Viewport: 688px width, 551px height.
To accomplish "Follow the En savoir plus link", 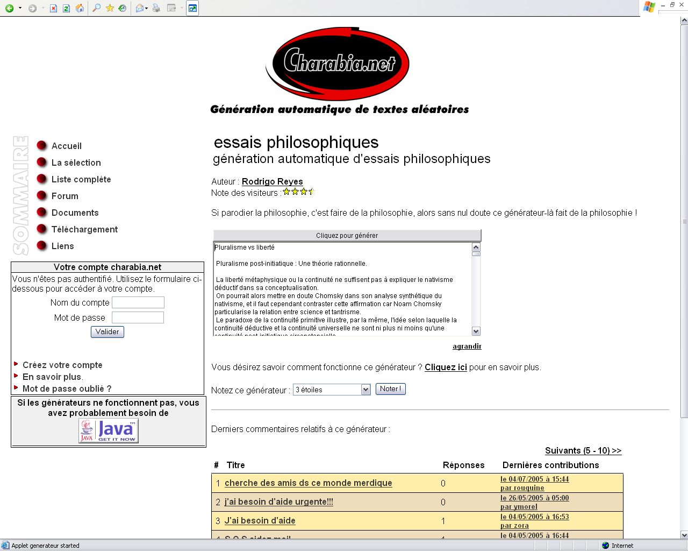I will click(52, 377).
